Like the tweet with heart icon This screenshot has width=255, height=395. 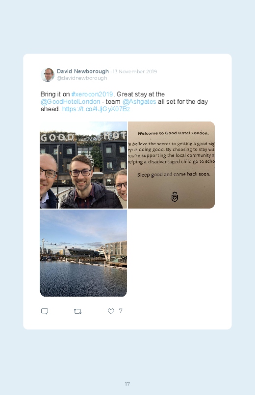111,311
